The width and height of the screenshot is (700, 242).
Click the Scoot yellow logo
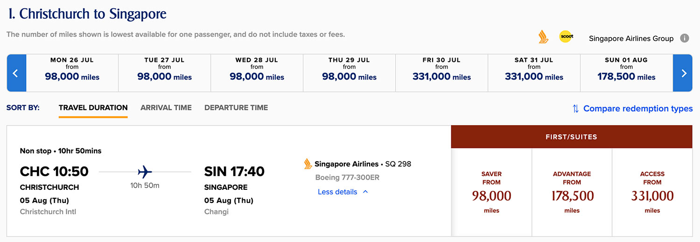point(566,37)
